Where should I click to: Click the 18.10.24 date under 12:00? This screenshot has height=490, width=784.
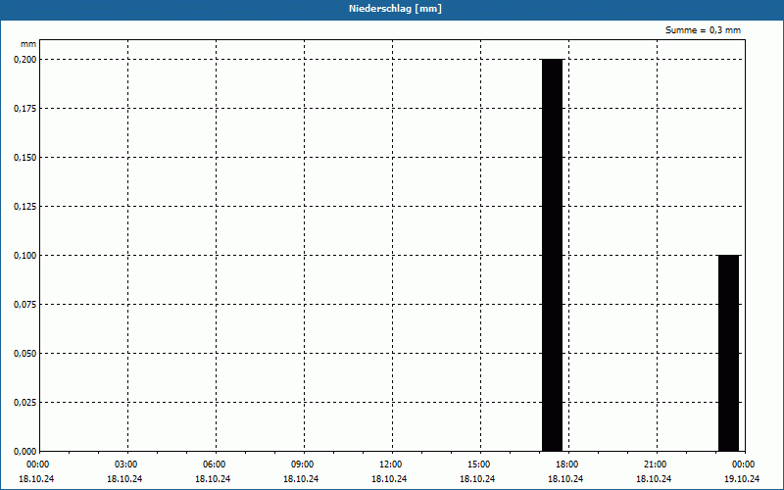point(389,478)
